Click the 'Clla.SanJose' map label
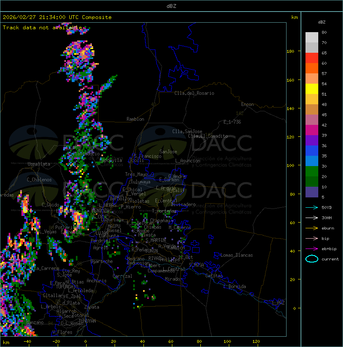Image resolution: width=343 pixels, height=347 pixels. (x=187, y=131)
